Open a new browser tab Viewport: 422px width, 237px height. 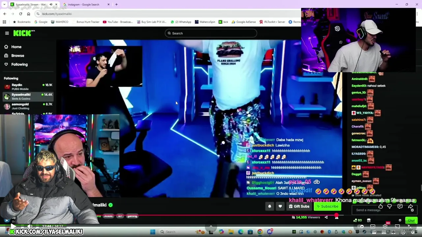(x=116, y=5)
